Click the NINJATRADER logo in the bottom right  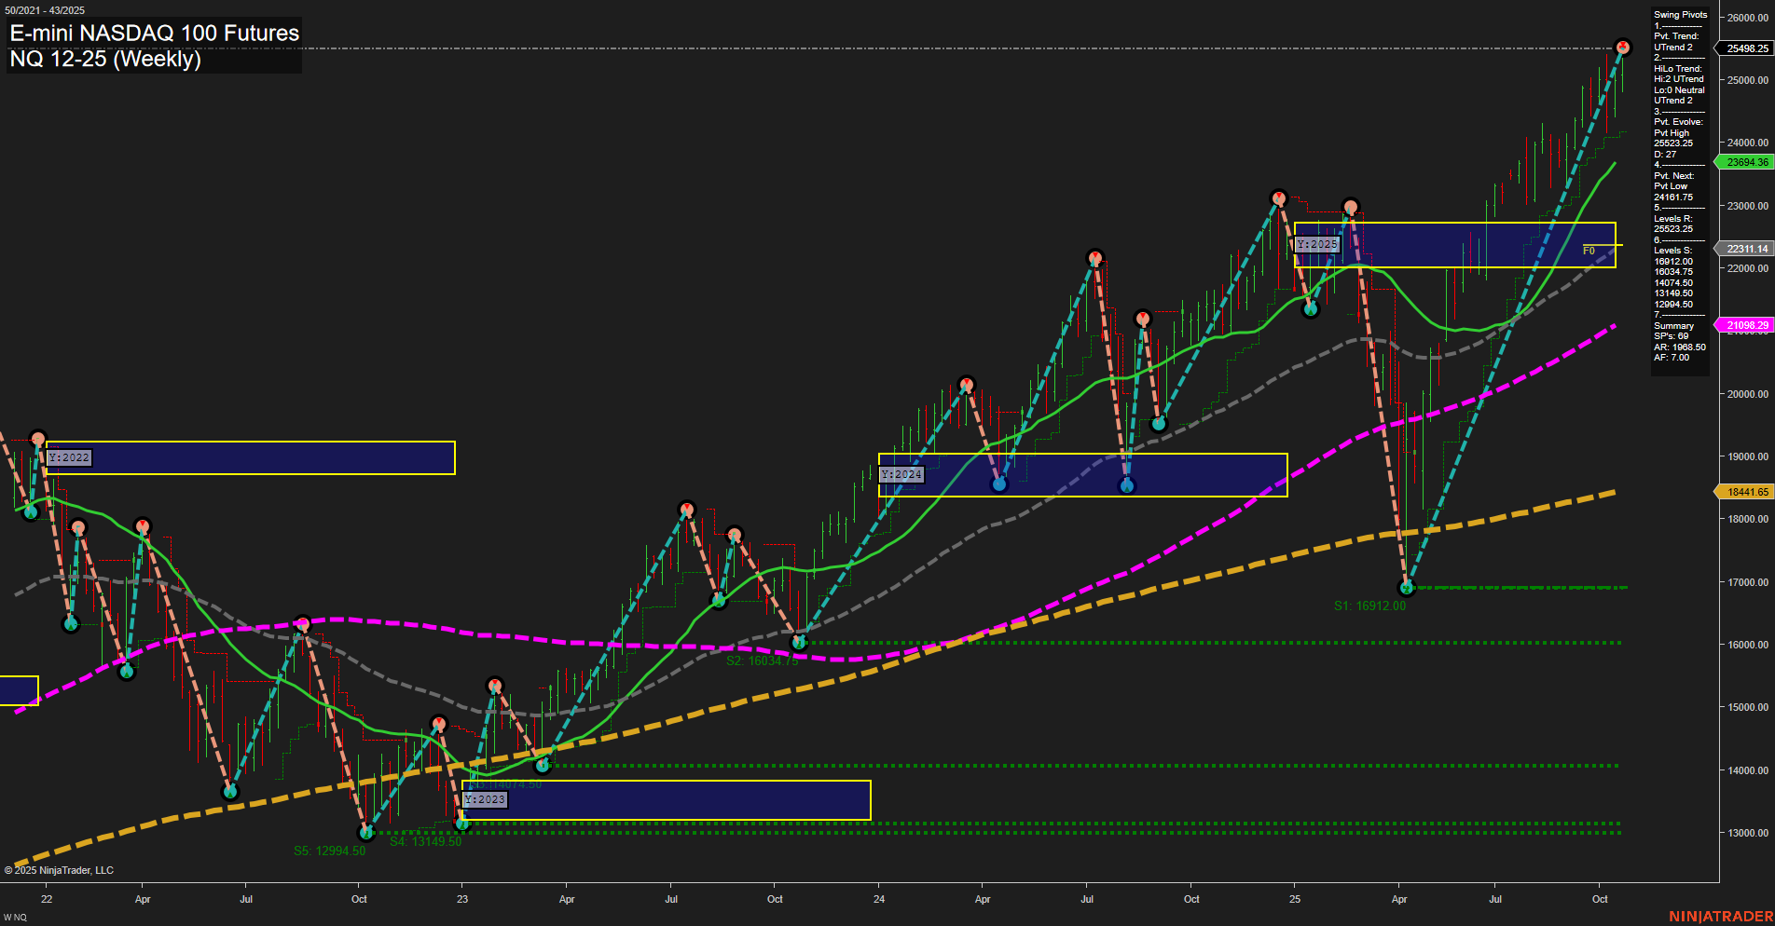tap(1720, 915)
